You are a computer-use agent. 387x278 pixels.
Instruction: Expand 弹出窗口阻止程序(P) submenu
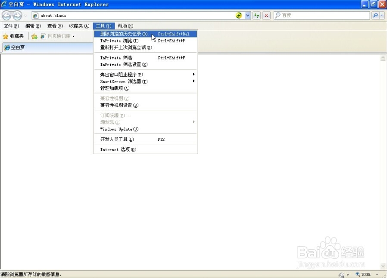(145, 74)
